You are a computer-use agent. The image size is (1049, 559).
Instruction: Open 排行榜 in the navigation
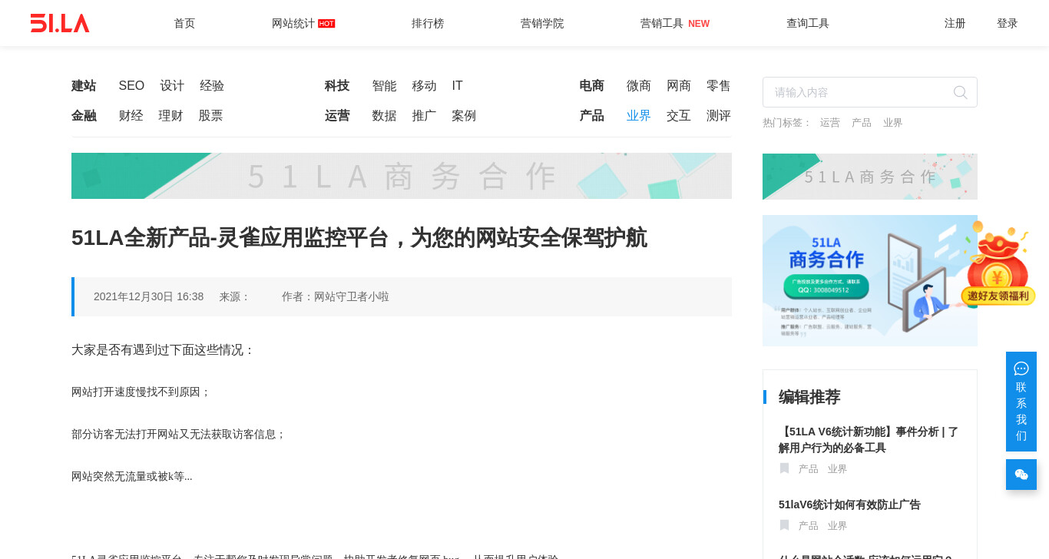point(428,23)
